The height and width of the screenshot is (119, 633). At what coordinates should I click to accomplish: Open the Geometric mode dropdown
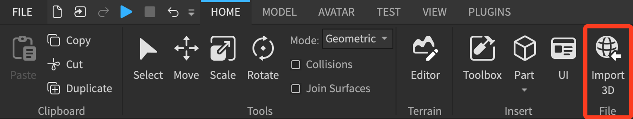(x=357, y=39)
